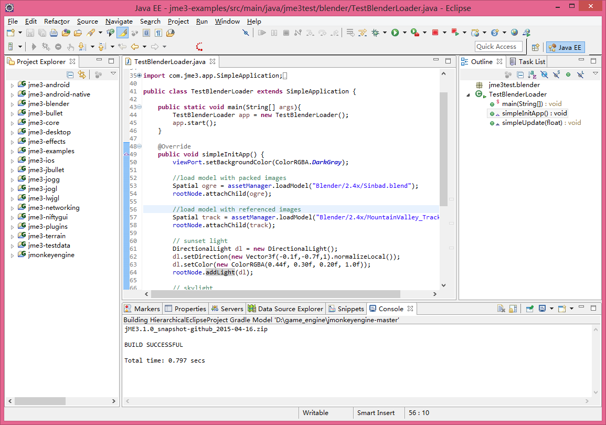The width and height of the screenshot is (606, 425).
Task: Expand the jme3-core project node
Action: click(12, 123)
